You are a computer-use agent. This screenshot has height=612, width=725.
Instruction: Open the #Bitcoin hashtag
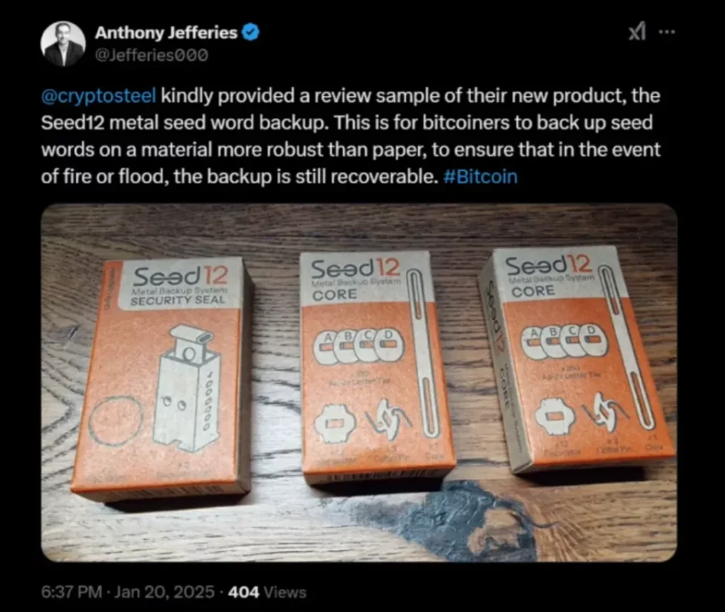point(480,176)
